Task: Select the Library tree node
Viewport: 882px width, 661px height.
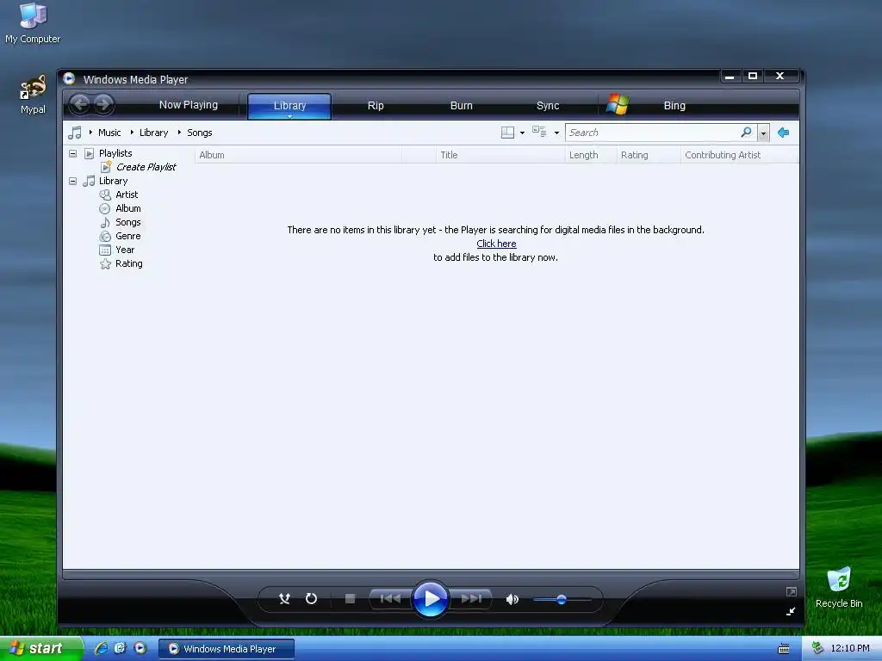Action: pyautogui.click(x=113, y=181)
